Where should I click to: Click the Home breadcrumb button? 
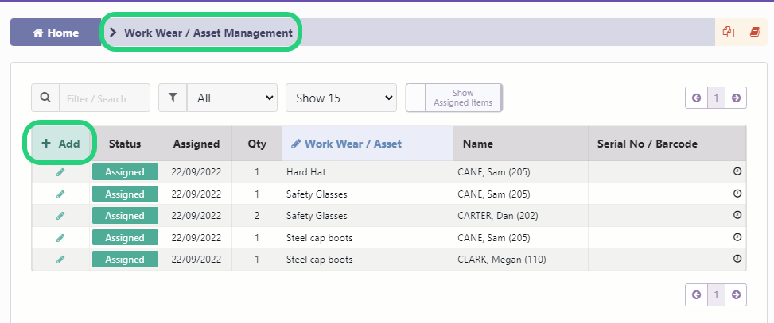[56, 33]
